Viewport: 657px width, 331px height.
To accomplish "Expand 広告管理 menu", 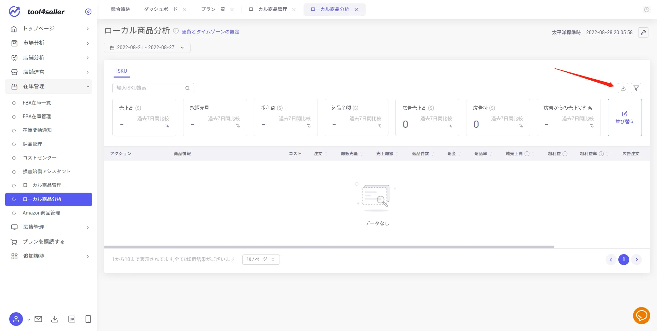I will click(49, 227).
